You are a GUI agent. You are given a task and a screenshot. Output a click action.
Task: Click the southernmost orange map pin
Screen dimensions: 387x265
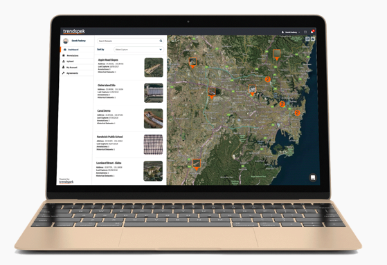pyautogui.click(x=197, y=164)
